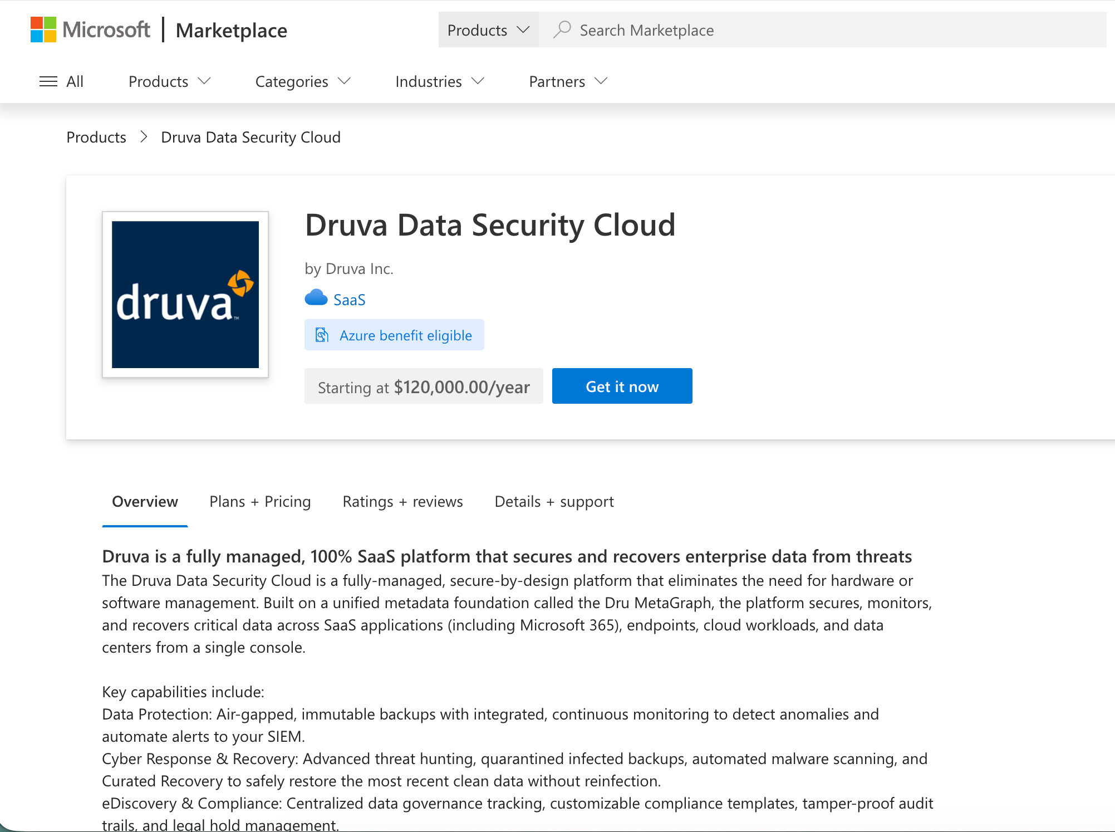The width and height of the screenshot is (1115, 832).
Task: Click Druva Data Security Cloud breadcrumb
Action: 250,137
